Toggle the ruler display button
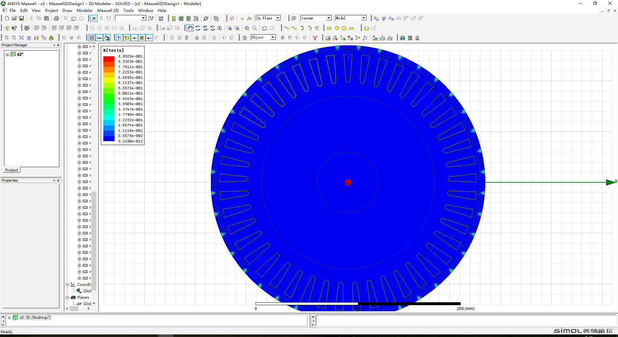Image resolution: width=618 pixels, height=337 pixels. click(99, 38)
